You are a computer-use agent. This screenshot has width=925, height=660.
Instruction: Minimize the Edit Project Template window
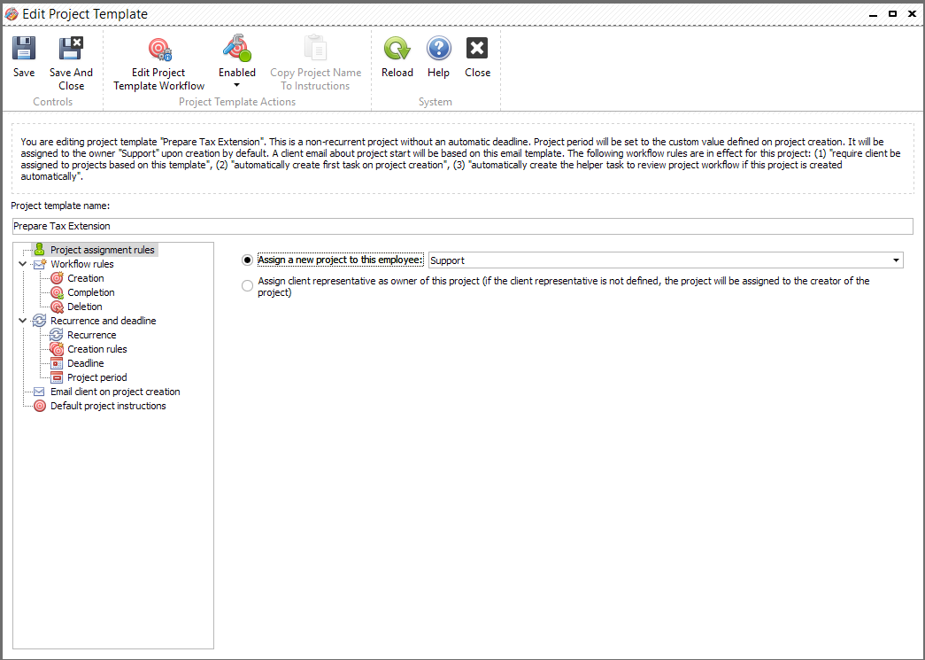pos(873,14)
